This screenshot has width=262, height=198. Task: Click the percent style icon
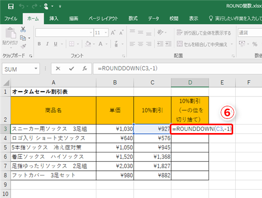255,44
